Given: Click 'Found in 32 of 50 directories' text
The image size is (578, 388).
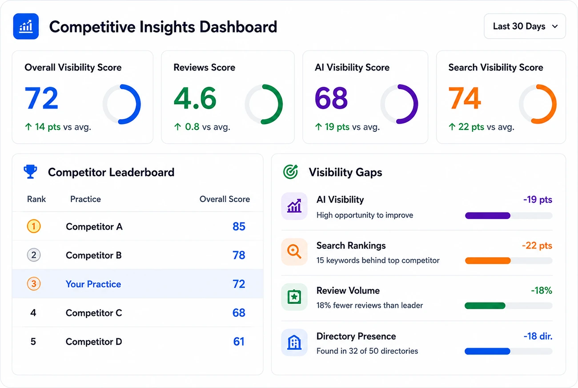Looking at the screenshot, I should pos(367,351).
